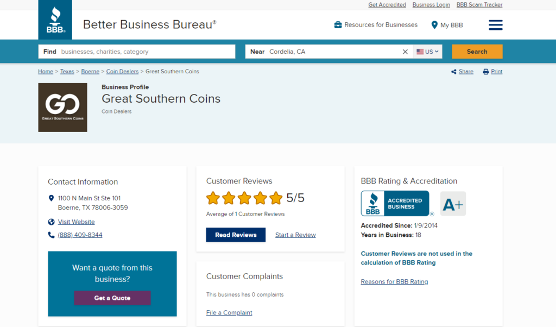Viewport: 556px width, 327px height.
Task: Go to Boerne breadcrumb
Action: 90,71
